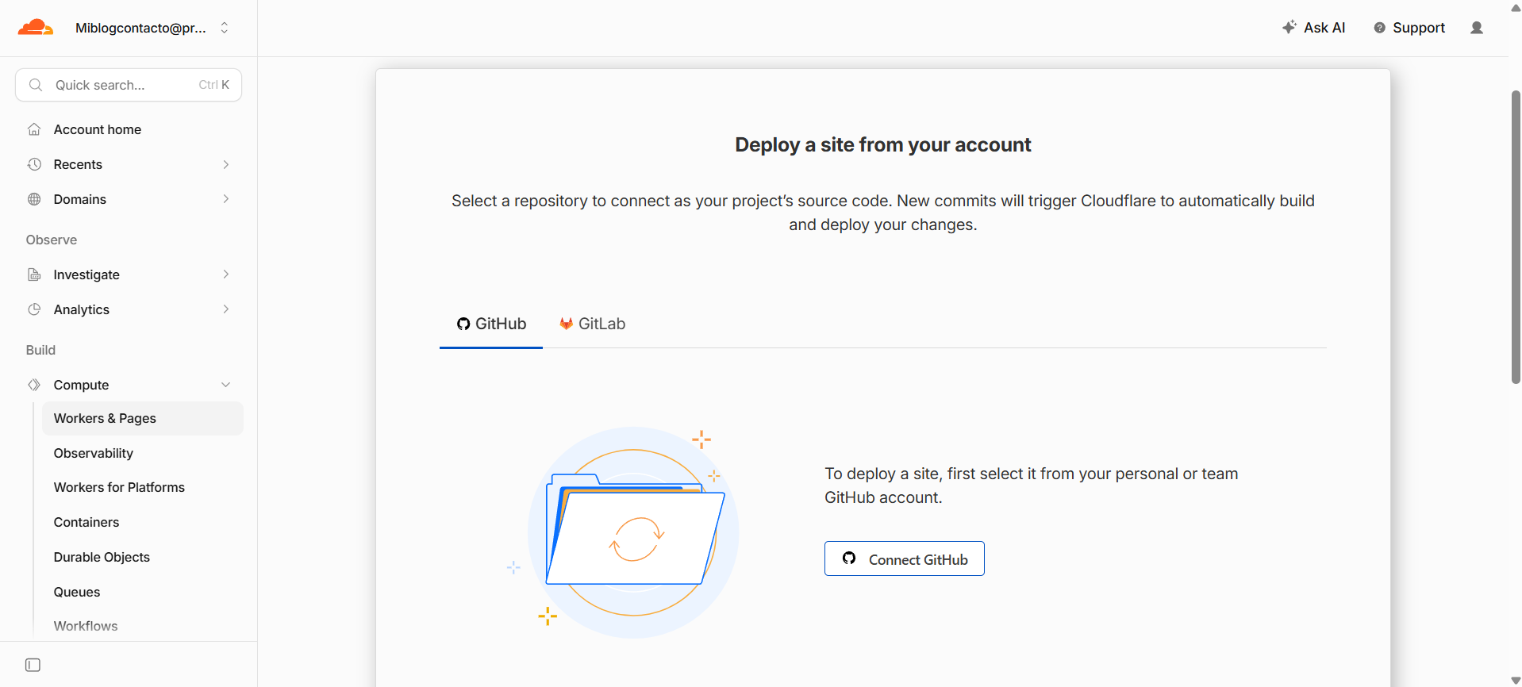The height and width of the screenshot is (687, 1522).
Task: Click Connect GitHub button
Action: [x=905, y=558]
